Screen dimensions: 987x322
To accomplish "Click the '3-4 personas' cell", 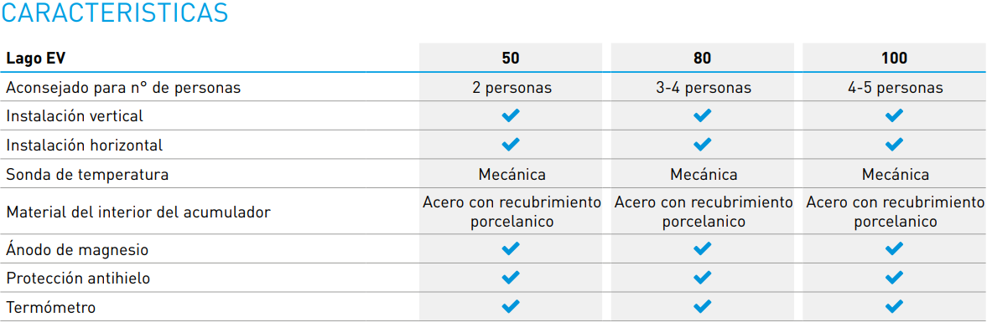I will [703, 88].
